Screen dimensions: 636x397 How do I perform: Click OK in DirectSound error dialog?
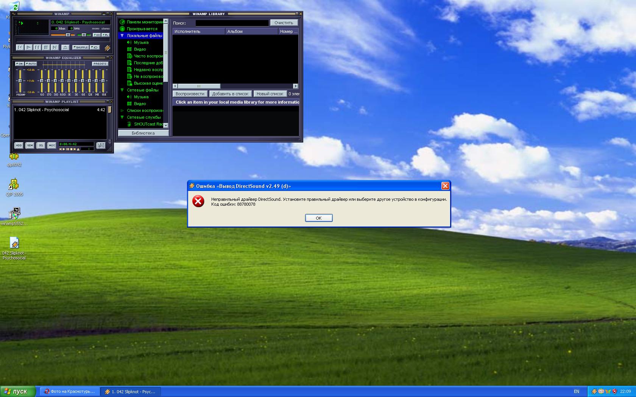[319, 218]
